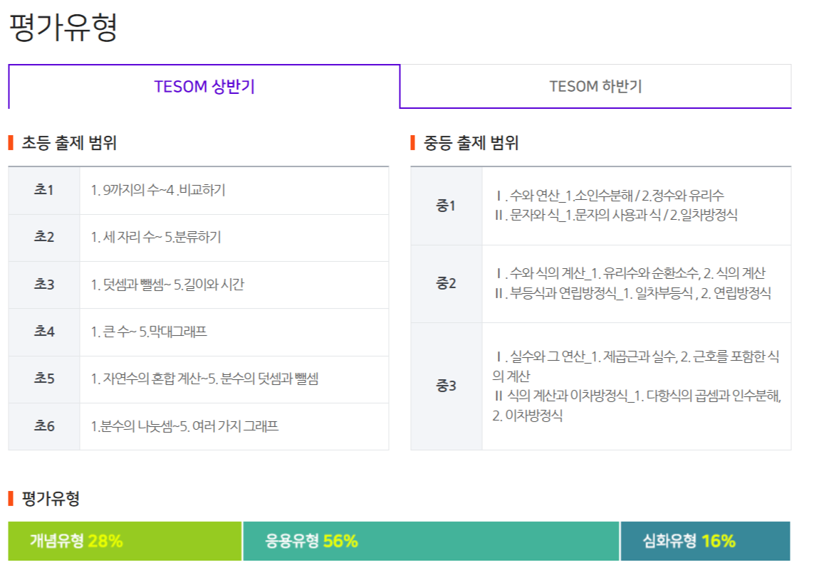Click the 초6 grade row header
Viewport: 814px width, 582px height.
pyautogui.click(x=44, y=426)
